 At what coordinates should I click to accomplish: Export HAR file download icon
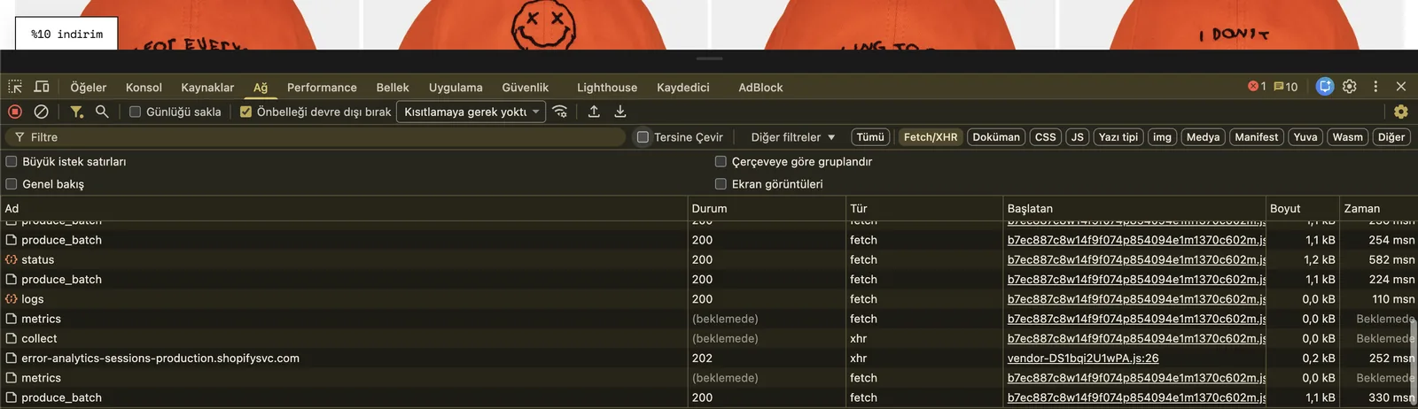pos(620,112)
